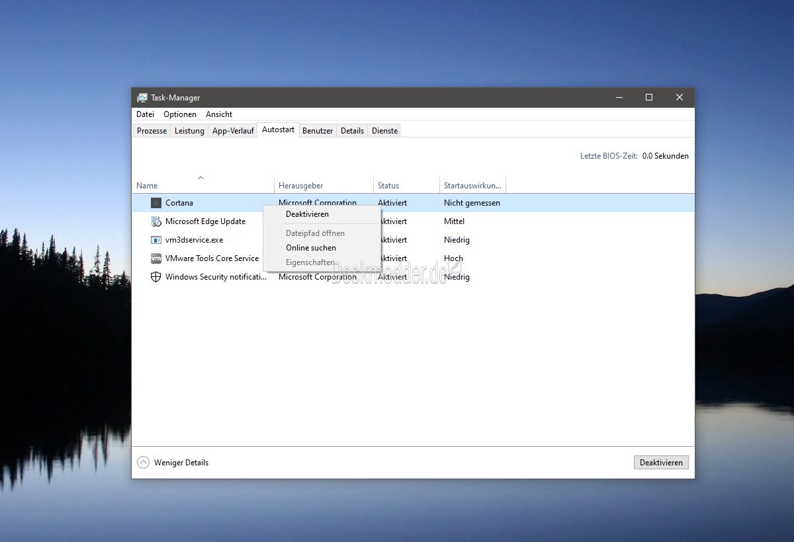Click the Deaktivieren button at the bottom
This screenshot has height=542, width=794.
[661, 463]
